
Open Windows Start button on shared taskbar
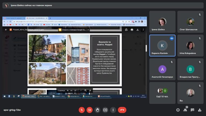point(5,96)
